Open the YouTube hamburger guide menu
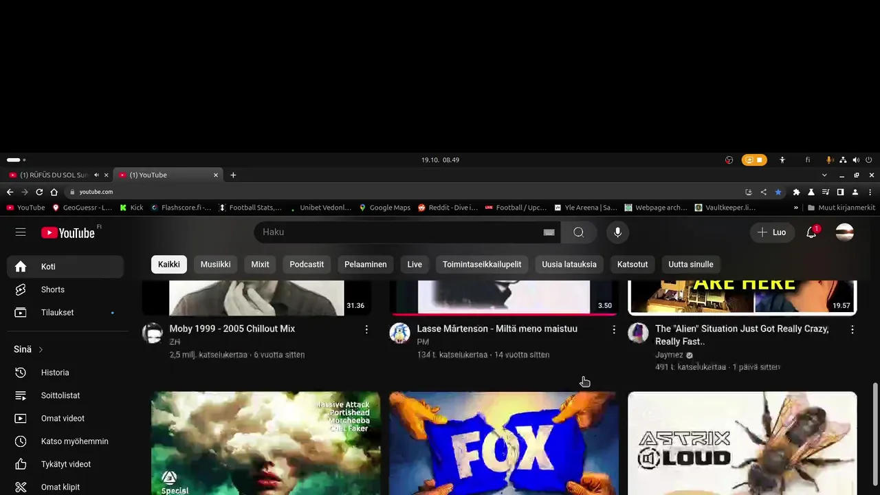 21,232
